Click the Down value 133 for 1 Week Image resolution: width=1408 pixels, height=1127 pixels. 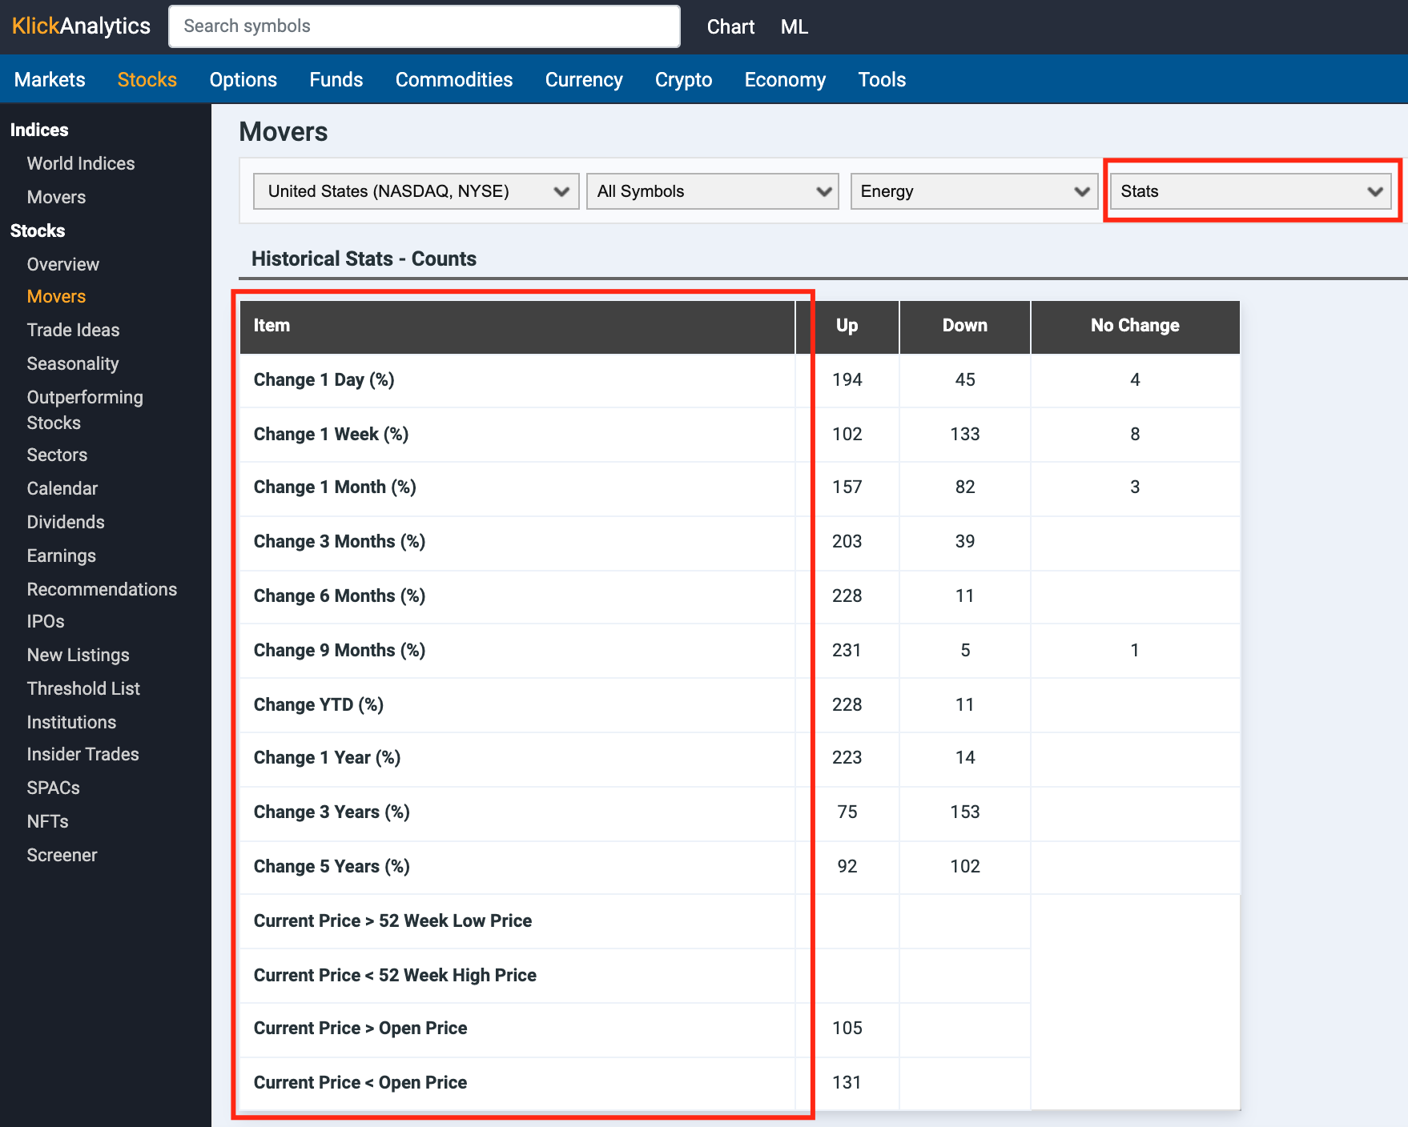pyautogui.click(x=965, y=435)
